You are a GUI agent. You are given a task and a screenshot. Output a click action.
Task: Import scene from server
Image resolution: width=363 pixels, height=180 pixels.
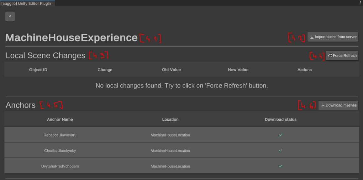click(x=333, y=37)
